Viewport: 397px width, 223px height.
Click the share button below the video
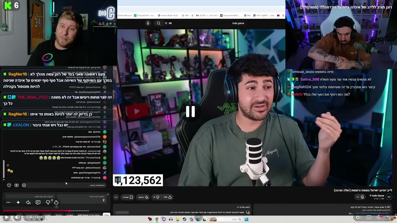pyautogui.click(x=143, y=197)
